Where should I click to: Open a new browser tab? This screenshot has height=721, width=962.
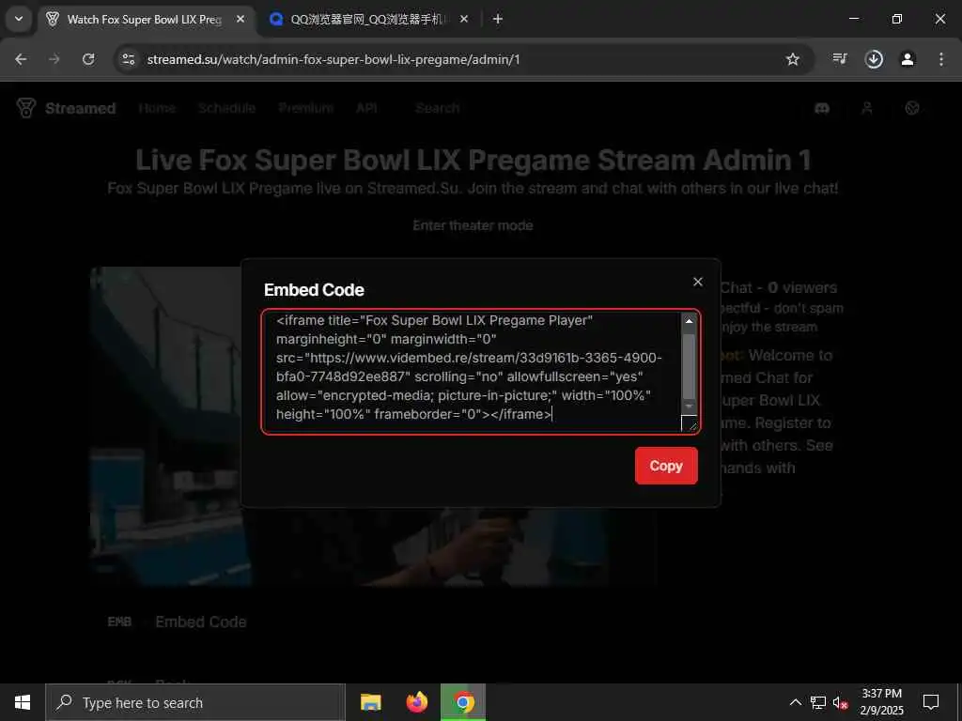498,19
